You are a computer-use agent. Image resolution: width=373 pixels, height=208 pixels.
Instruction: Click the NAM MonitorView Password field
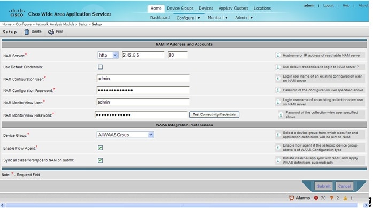(x=141, y=115)
